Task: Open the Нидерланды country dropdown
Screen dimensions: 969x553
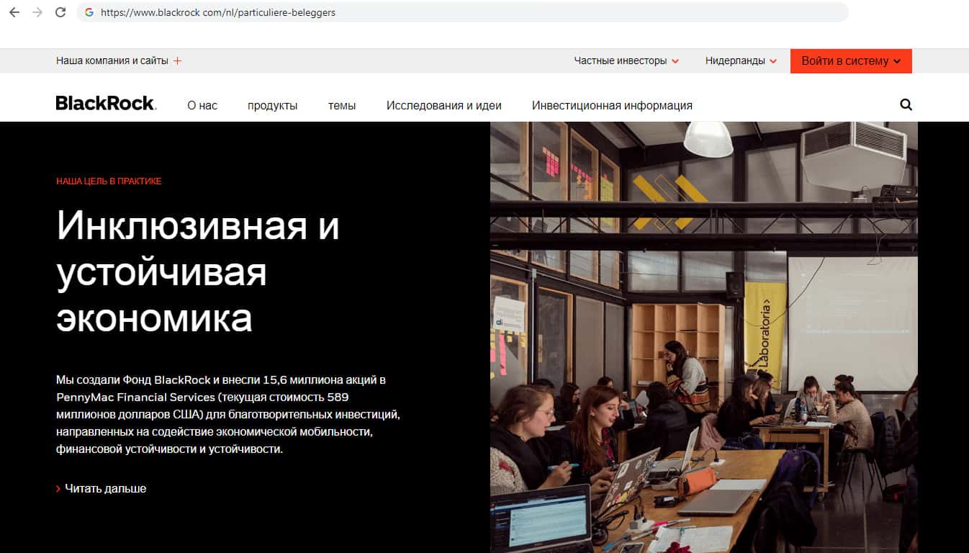Action: pyautogui.click(x=741, y=61)
